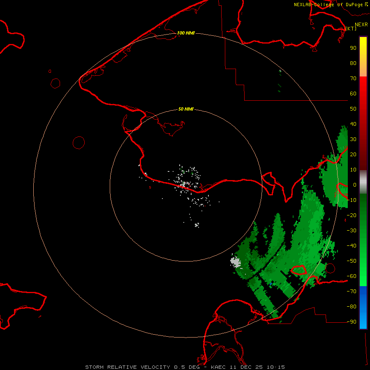Click the -40 value on the velocity scale

click(351, 246)
